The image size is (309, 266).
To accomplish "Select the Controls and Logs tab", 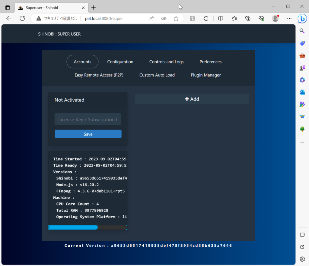I will 166,61.
